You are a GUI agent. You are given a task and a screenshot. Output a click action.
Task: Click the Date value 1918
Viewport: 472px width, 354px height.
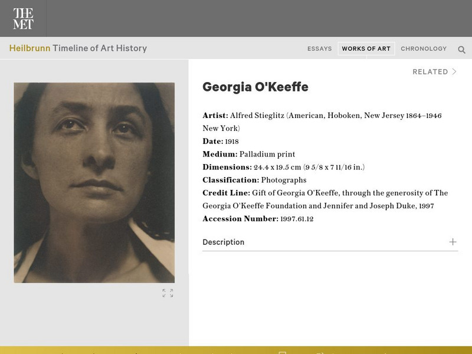(x=232, y=142)
